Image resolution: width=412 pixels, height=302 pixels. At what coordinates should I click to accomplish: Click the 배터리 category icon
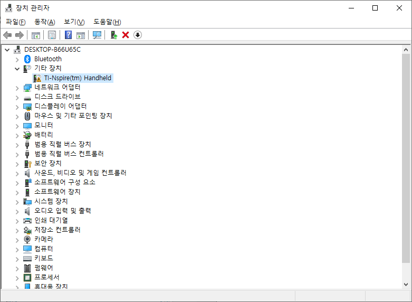pos(27,135)
